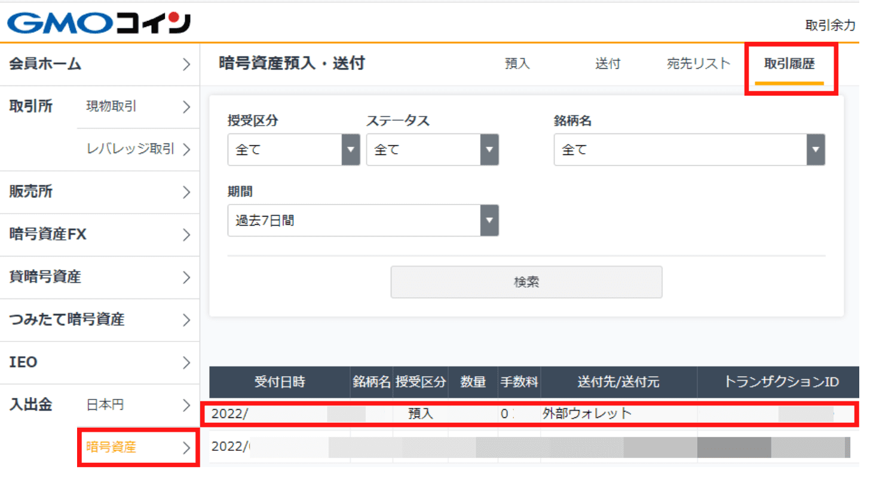
Task: Click the 入出金 sidebar heading
Action: click(x=30, y=405)
